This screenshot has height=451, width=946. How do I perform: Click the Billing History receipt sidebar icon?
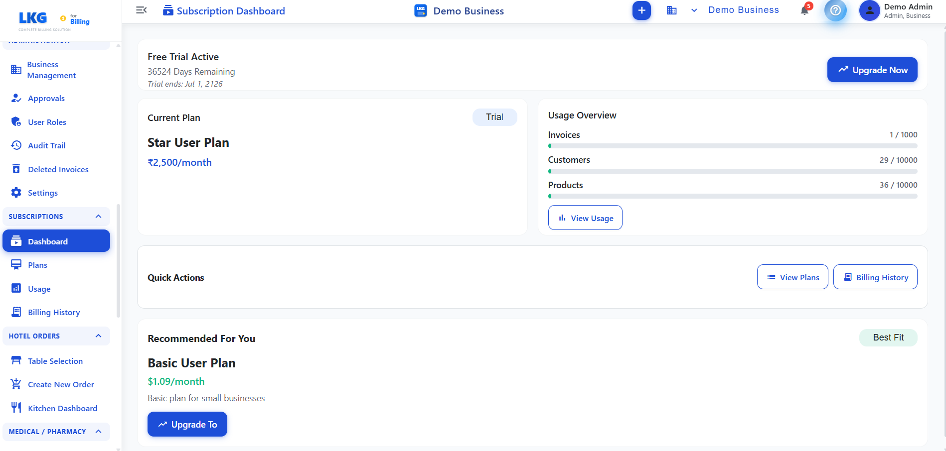tap(16, 312)
